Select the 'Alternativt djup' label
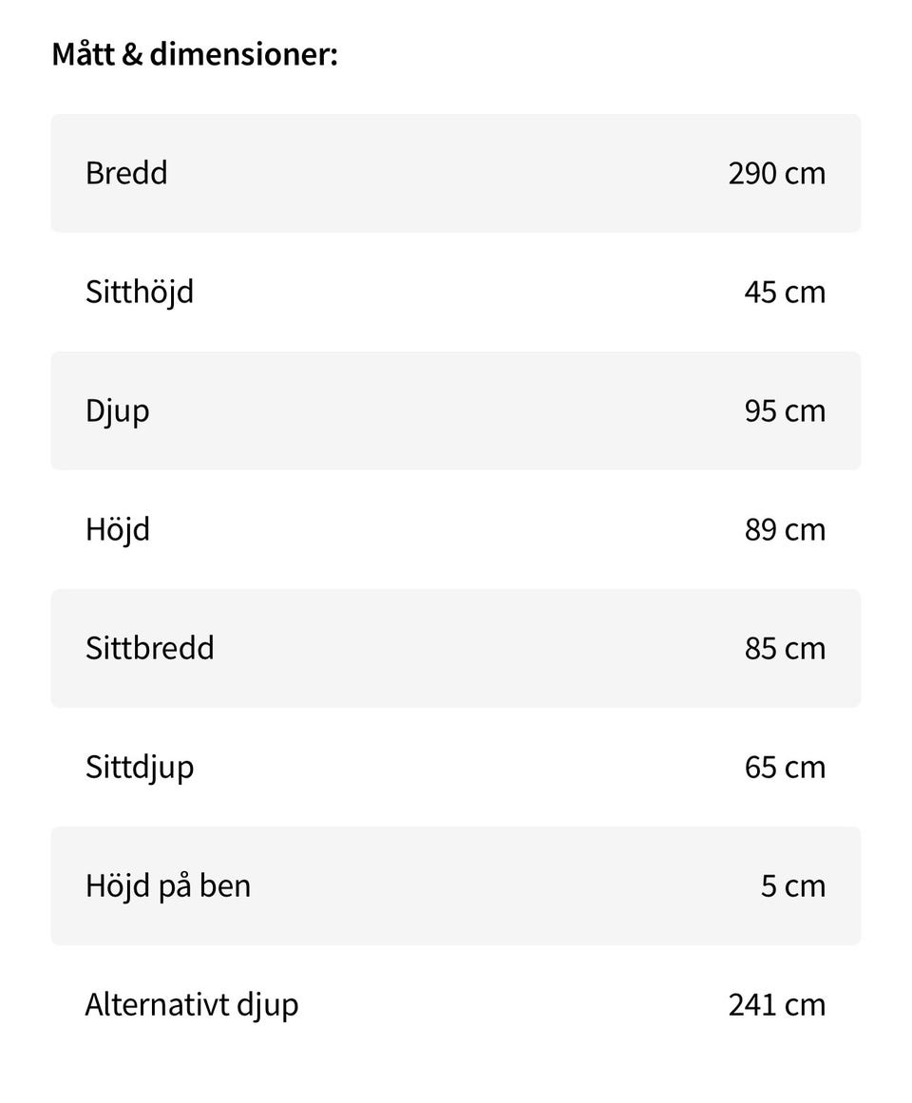The width and height of the screenshot is (912, 1103). (x=192, y=1005)
